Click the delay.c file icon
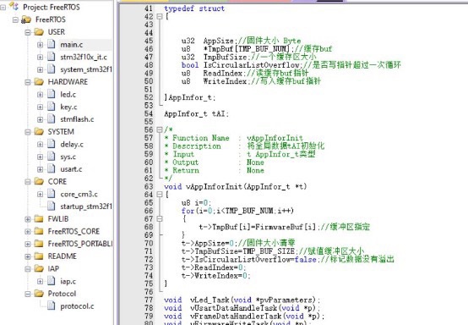 [52, 144]
